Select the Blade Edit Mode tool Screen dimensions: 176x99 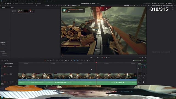click(x=54, y=61)
